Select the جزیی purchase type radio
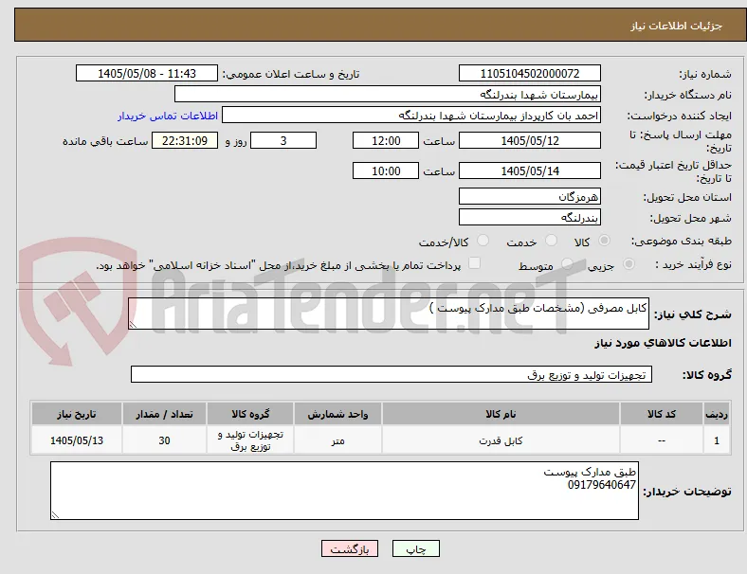This screenshot has width=747, height=574. point(629,264)
